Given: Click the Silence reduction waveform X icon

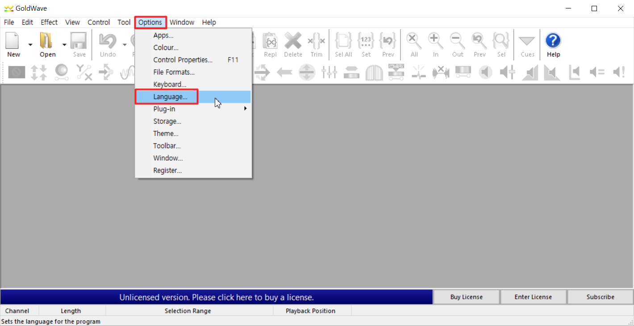Looking at the screenshot, I should pos(441,72).
